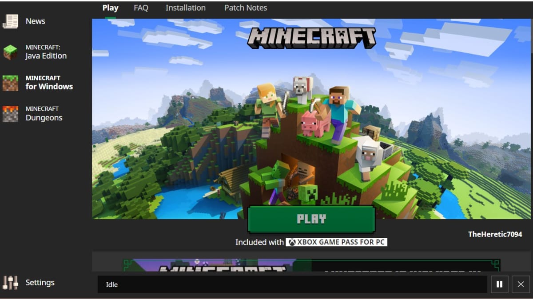Select the active Play tab
Viewport: 533px width, 300px height.
pos(110,8)
